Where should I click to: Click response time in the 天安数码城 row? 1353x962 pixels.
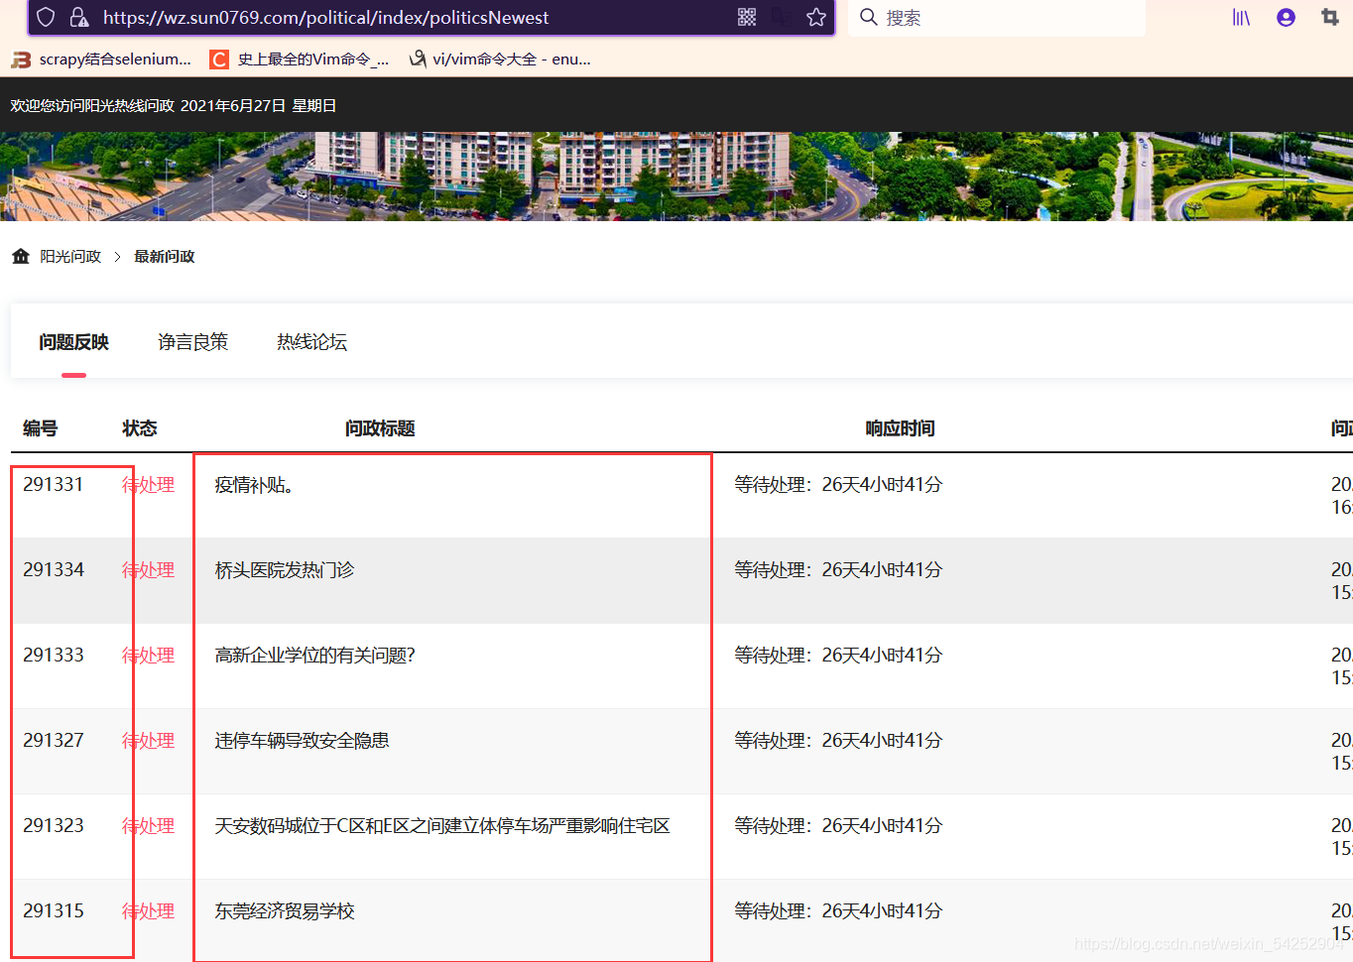coord(838,826)
